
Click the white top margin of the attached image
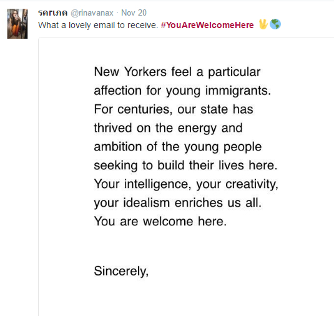coord(186,50)
